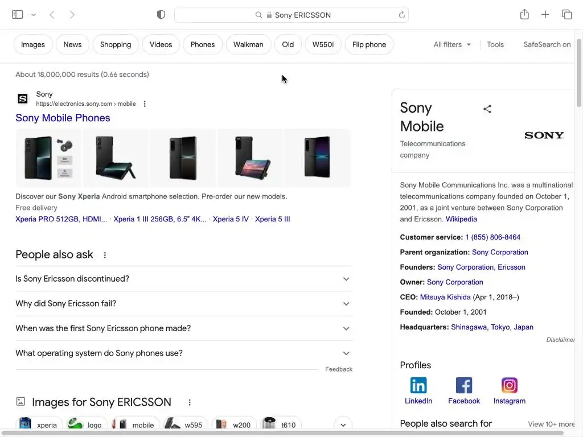Viewport: 583px width, 437px height.
Task: Expand 'What operating system do Sony phones use?'
Action: [x=184, y=353]
